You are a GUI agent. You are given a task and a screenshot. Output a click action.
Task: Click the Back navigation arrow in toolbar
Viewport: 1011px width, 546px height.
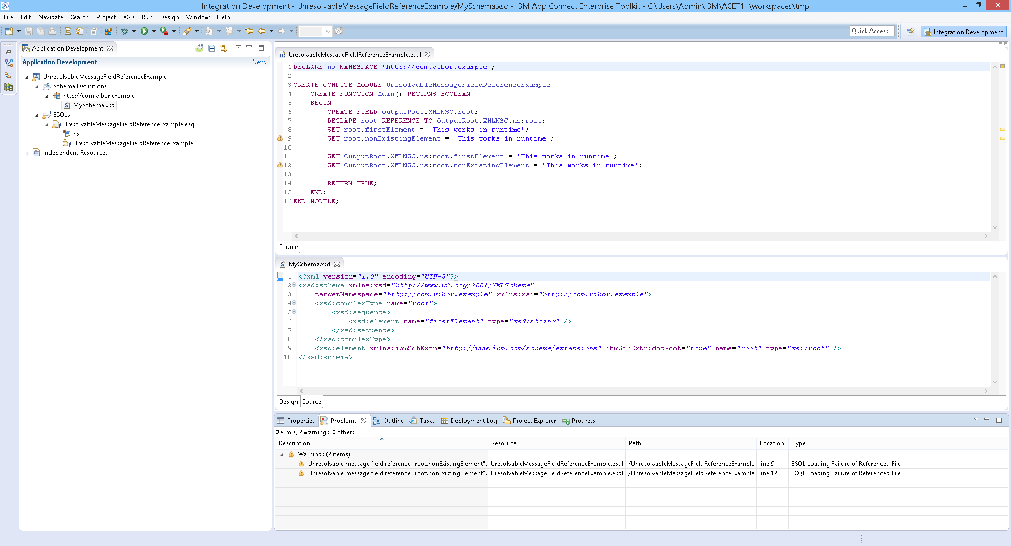262,32
